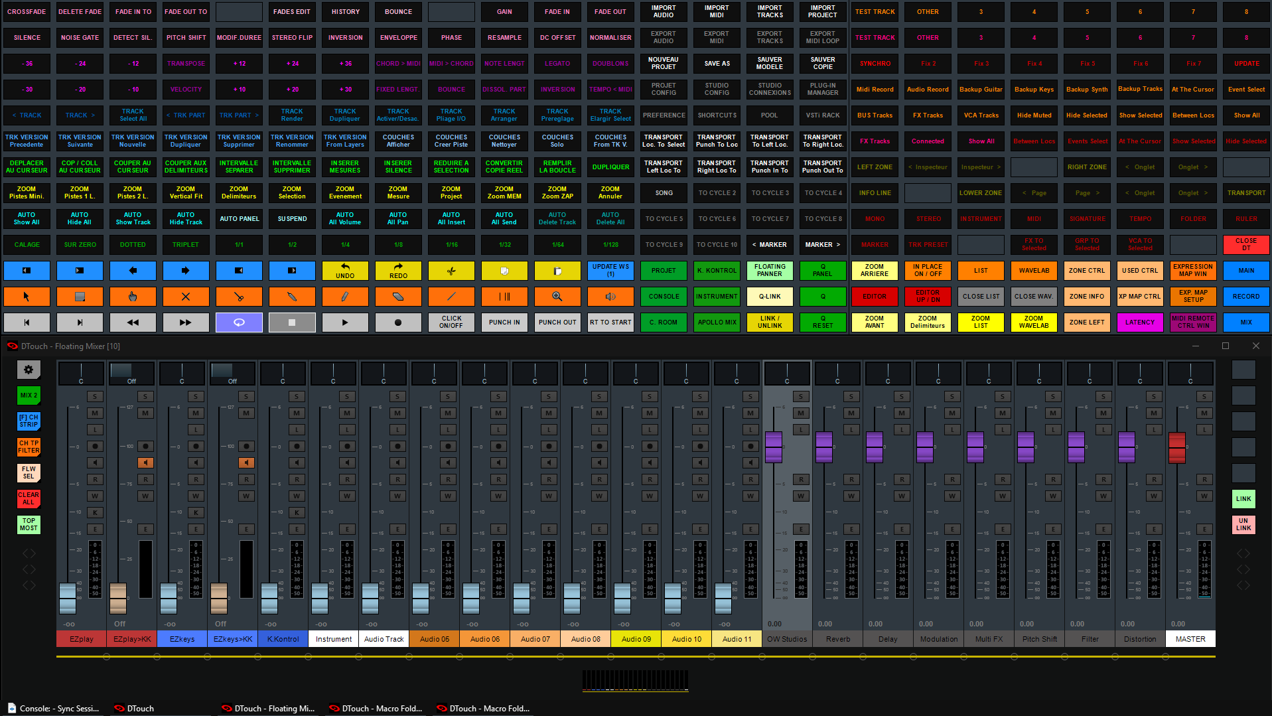Select the orange split scissors tool
The image size is (1272, 716).
pyautogui.click(x=239, y=297)
